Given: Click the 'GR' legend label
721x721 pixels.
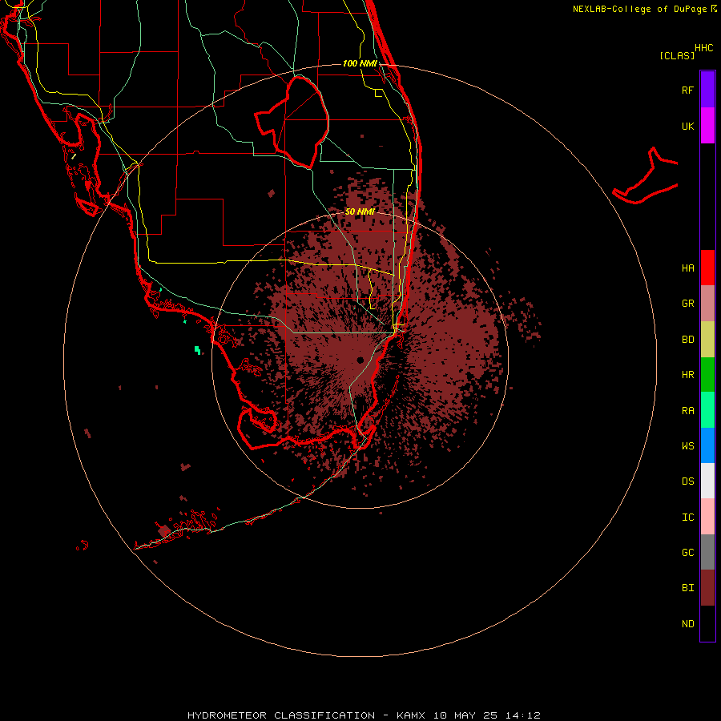Looking at the screenshot, I should point(688,304).
